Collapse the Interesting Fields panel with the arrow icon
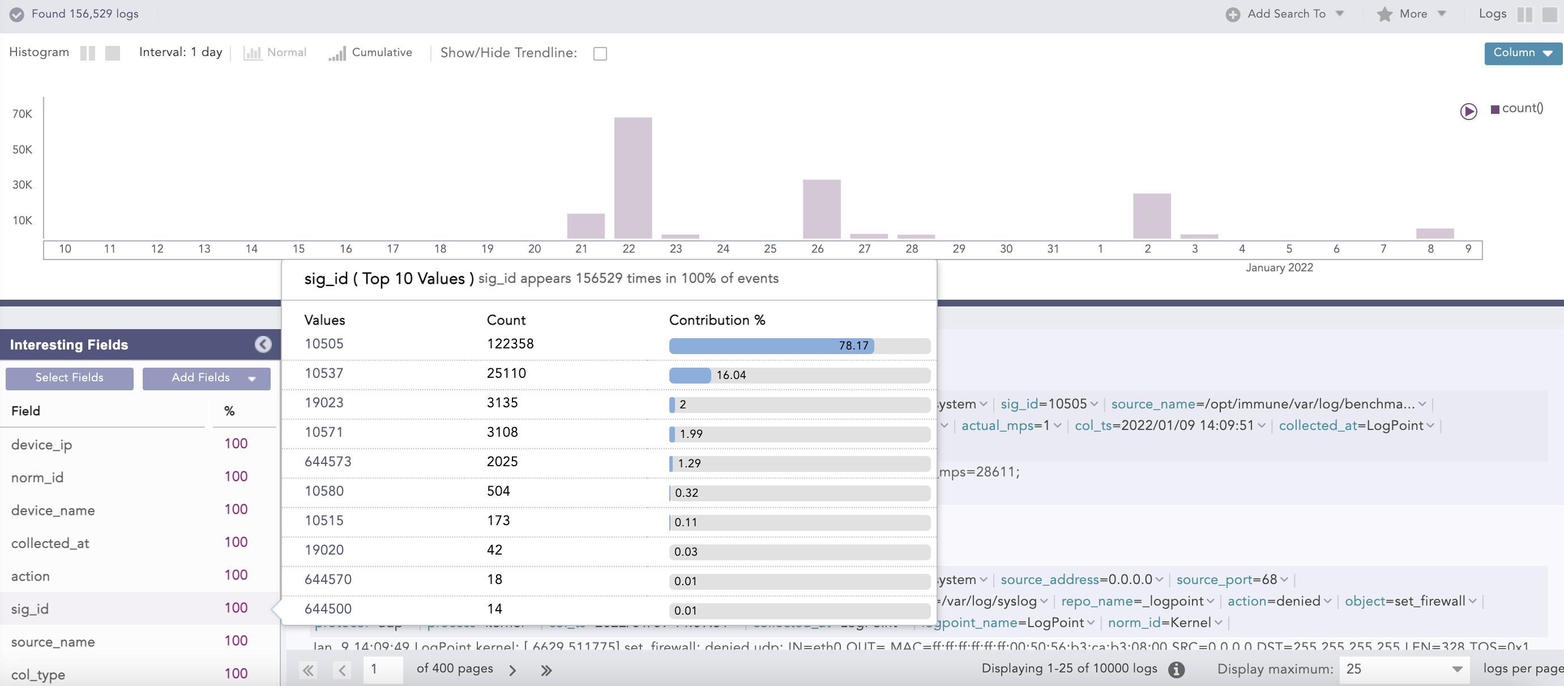Screen dimensions: 1564x686 point(263,344)
